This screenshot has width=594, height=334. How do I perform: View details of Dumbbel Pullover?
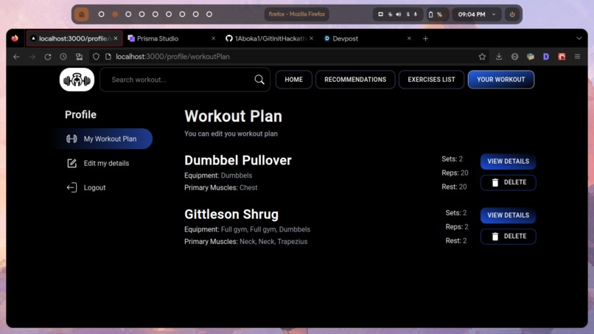tap(508, 161)
